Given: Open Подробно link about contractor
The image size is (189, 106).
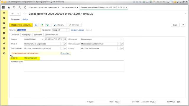Looking at the screenshot, I should 66,53.
